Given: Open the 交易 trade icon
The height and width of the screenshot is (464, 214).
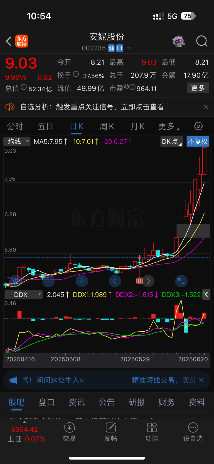Looking at the screenshot, I should tap(69, 433).
